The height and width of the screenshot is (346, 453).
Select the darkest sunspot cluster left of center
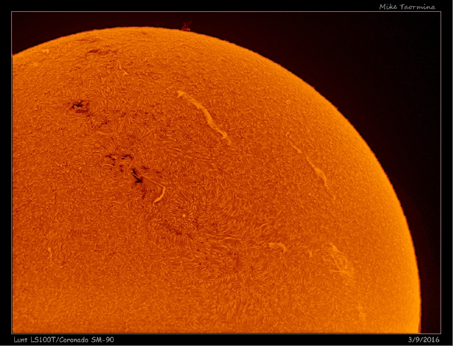pos(137,179)
